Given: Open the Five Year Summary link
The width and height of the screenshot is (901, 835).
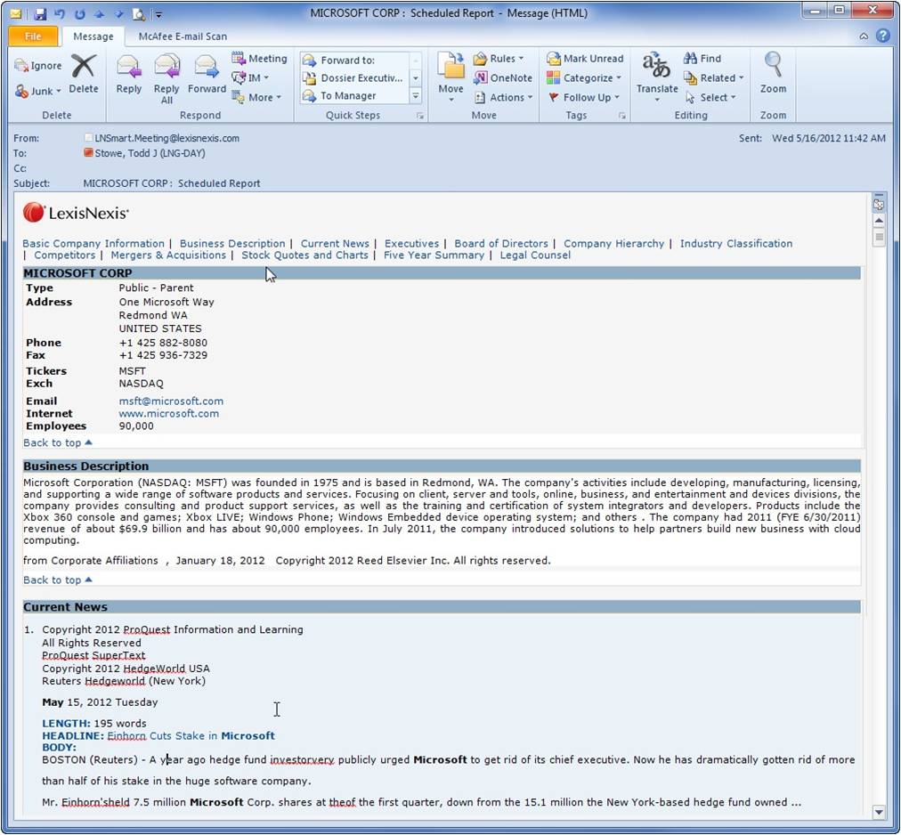Looking at the screenshot, I should point(434,255).
